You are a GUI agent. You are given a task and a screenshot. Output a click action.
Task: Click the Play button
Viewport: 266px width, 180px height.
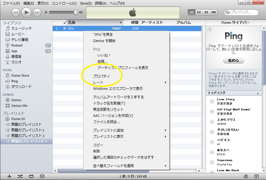pos(26,12)
